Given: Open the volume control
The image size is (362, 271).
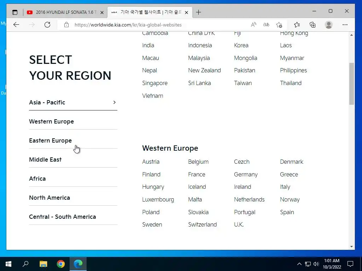Looking at the screenshot, I should tap(316, 264).
